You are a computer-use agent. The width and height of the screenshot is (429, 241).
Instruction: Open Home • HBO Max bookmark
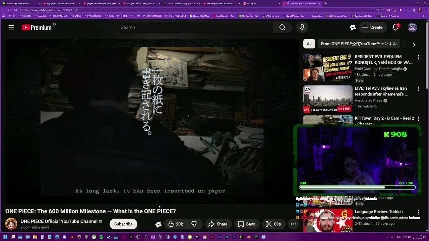click(x=199, y=16)
